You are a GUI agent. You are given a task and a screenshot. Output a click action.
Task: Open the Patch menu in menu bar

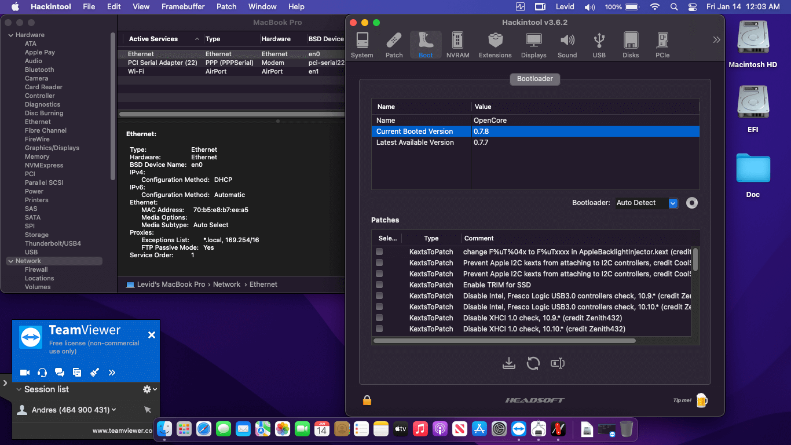(226, 6)
